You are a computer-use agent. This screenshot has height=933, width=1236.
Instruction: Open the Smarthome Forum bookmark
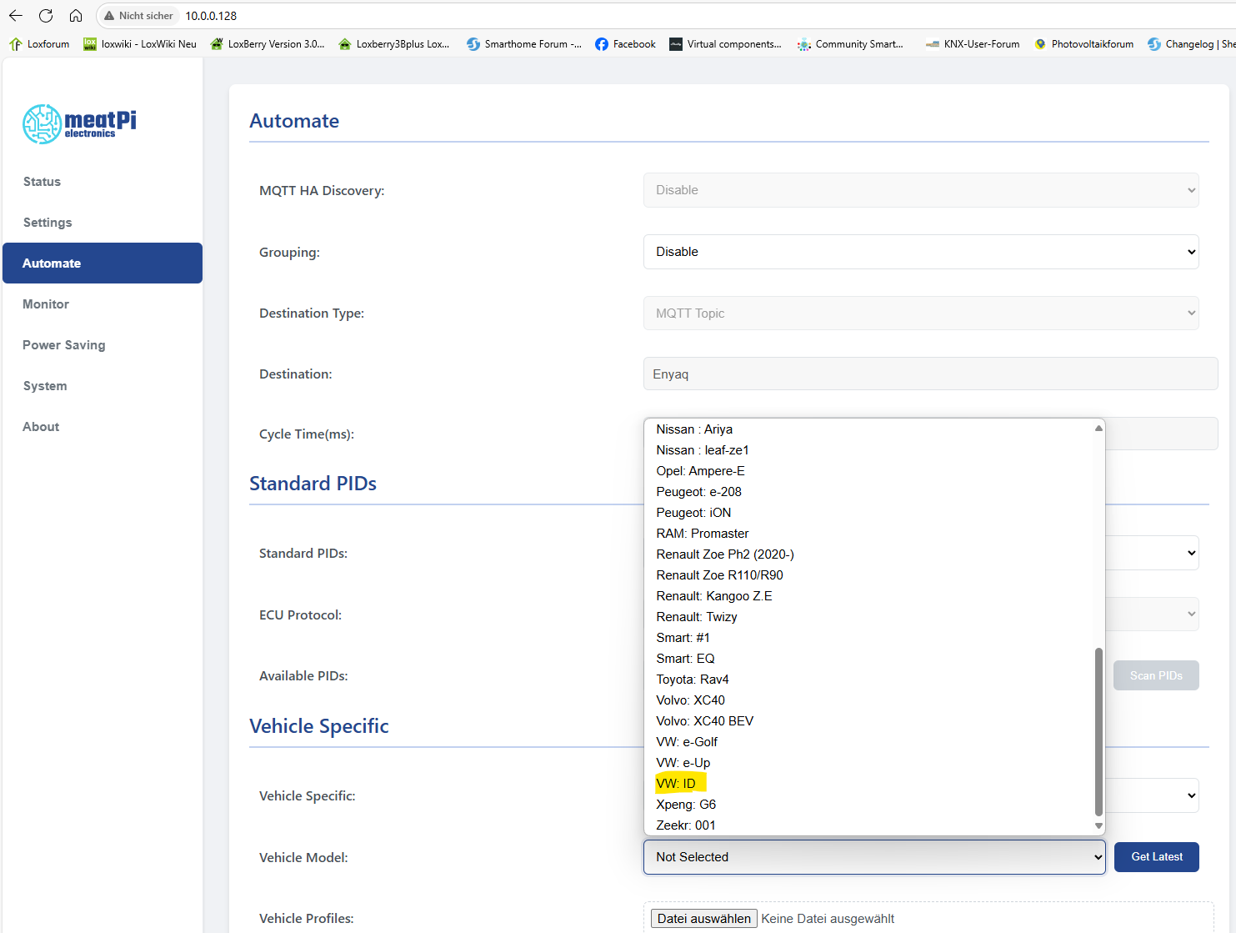524,44
